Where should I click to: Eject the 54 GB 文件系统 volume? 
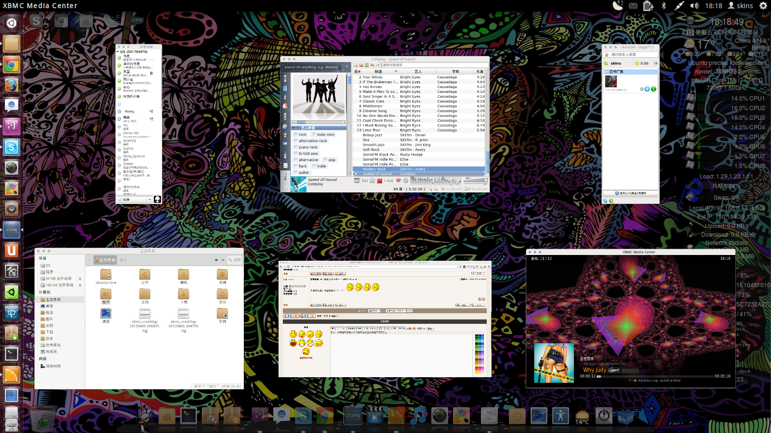coord(80,279)
